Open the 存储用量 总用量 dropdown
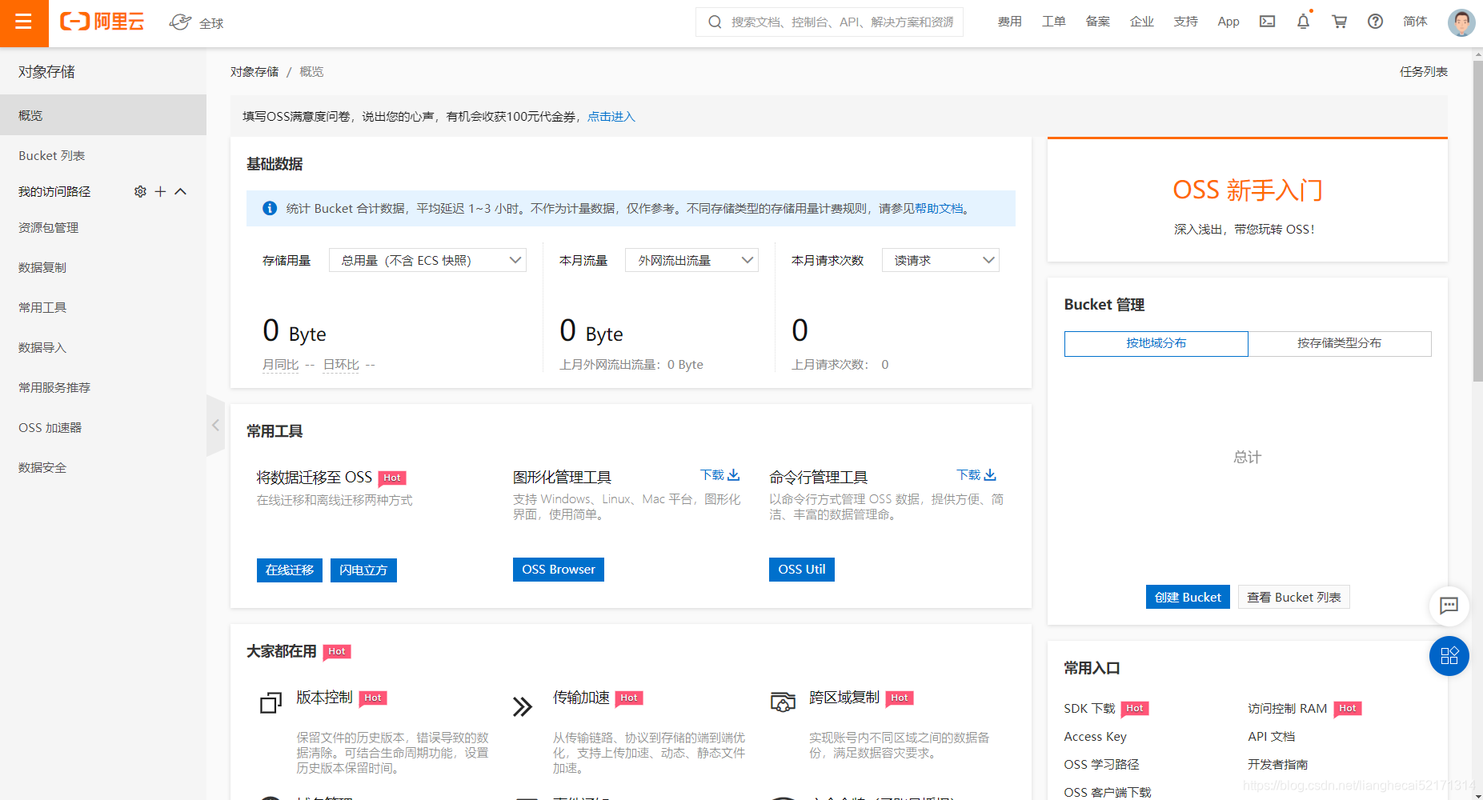This screenshot has width=1483, height=800. coord(427,260)
